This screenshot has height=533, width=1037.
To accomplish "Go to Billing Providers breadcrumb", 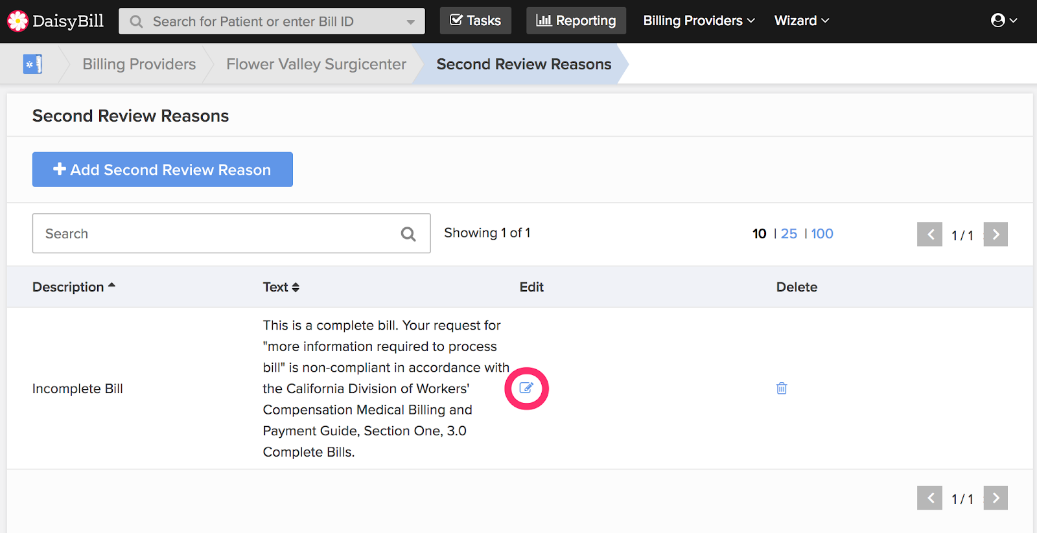I will pyautogui.click(x=139, y=64).
